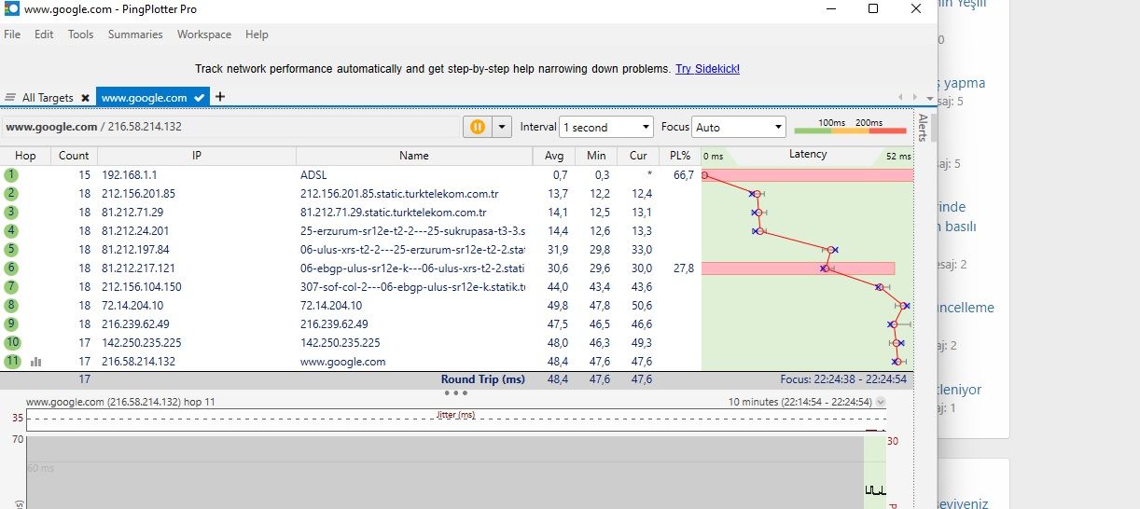
Task: Select the hop 5 green circle
Action: point(11,250)
